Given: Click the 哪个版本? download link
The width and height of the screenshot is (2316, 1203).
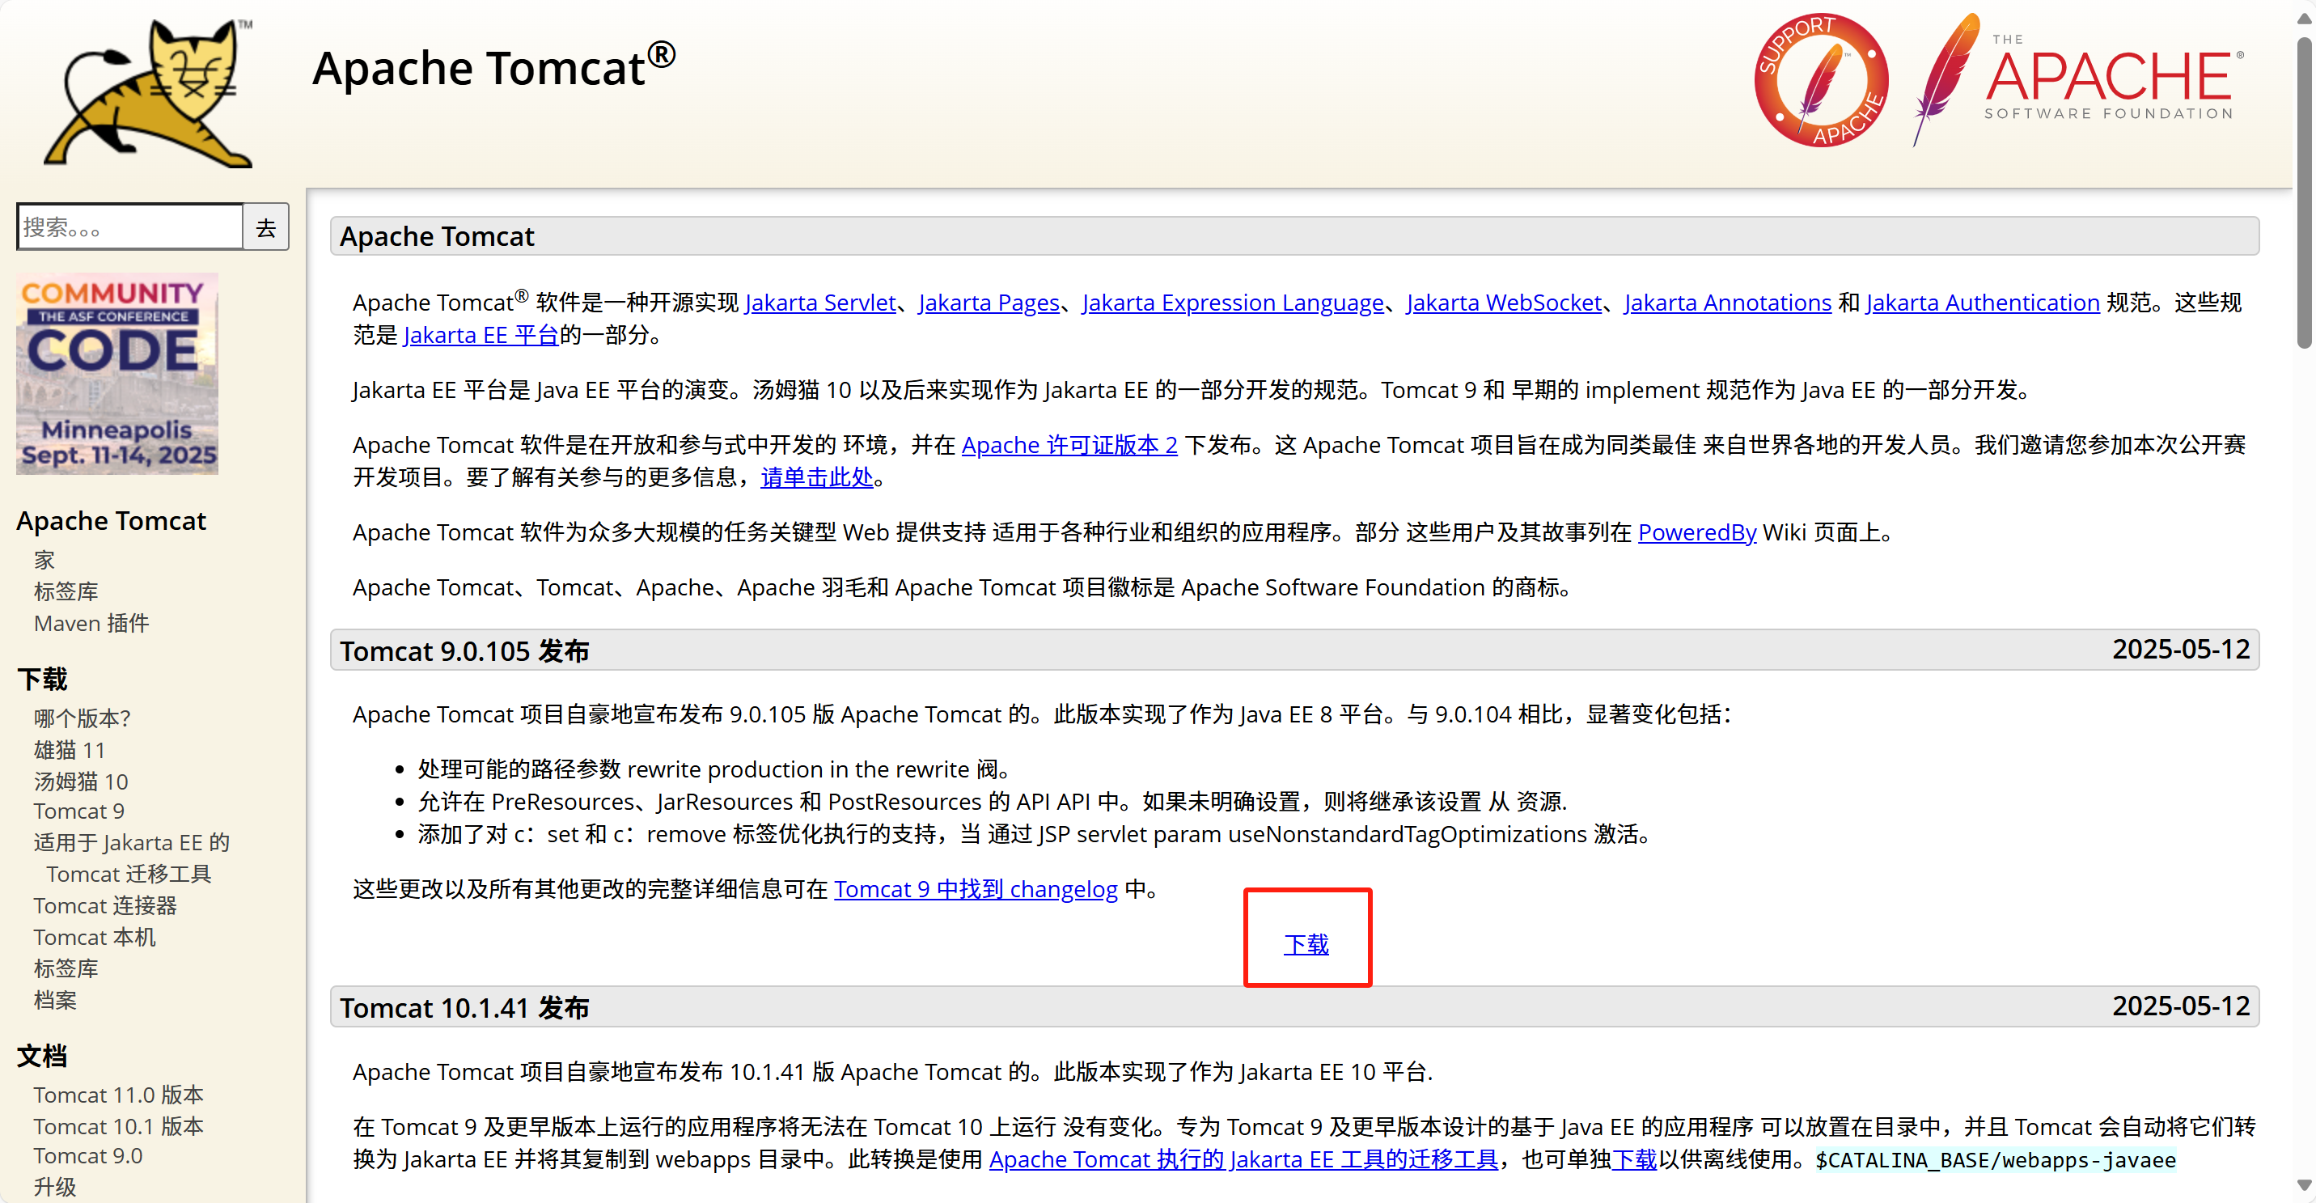Looking at the screenshot, I should pos(82,718).
